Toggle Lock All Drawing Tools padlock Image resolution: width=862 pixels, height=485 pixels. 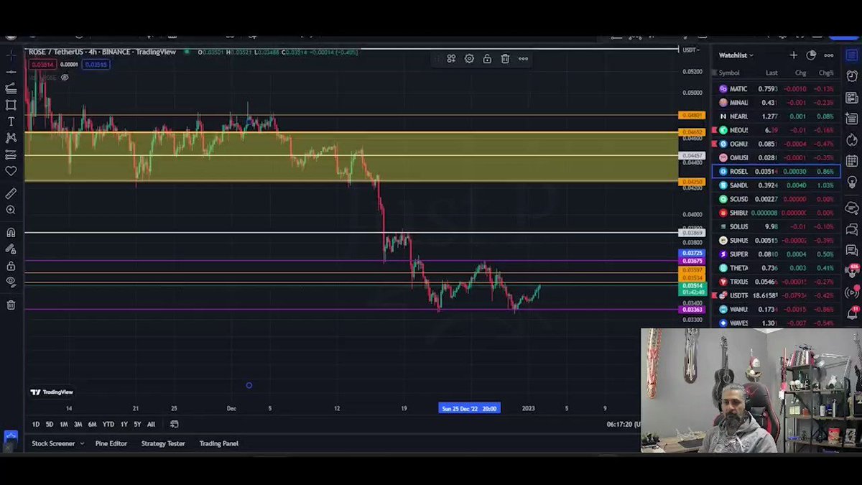coord(11,266)
